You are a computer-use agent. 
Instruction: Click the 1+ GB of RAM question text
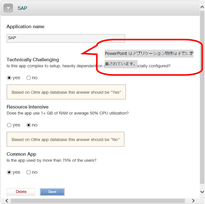pyautogui.click(x=67, y=113)
